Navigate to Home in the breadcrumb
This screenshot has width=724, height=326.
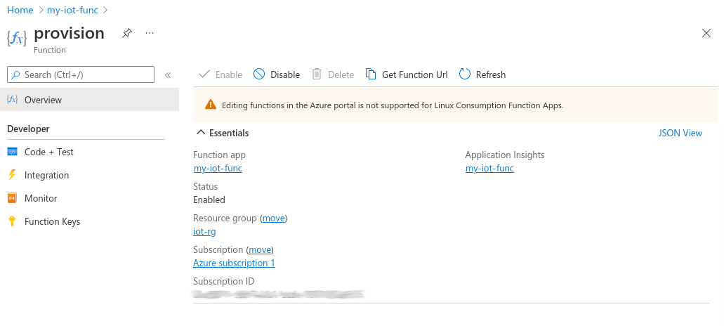20,10
